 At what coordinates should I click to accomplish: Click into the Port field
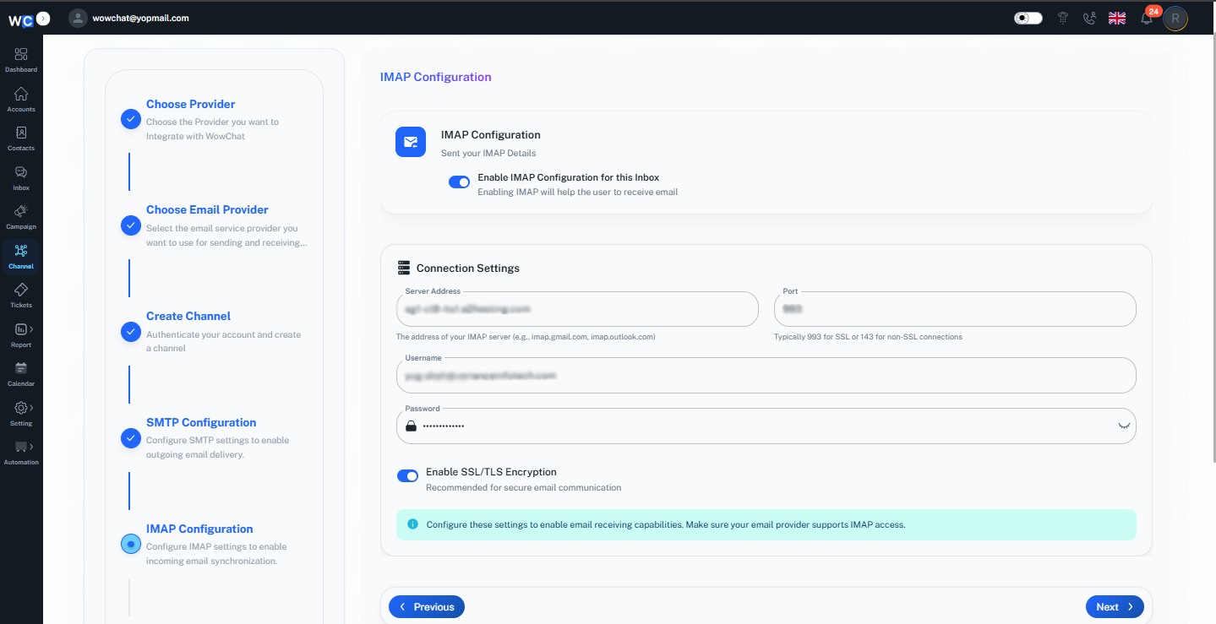click(x=955, y=309)
